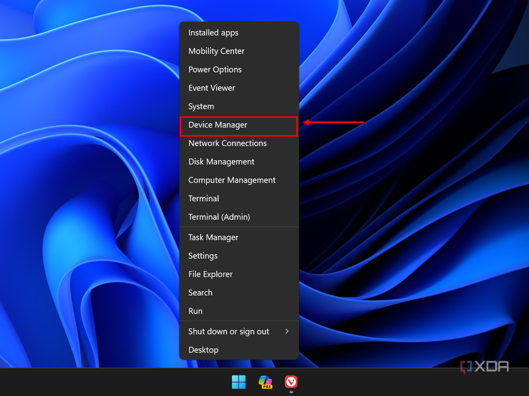529x396 pixels.
Task: Open Network Connections
Action: pos(228,143)
